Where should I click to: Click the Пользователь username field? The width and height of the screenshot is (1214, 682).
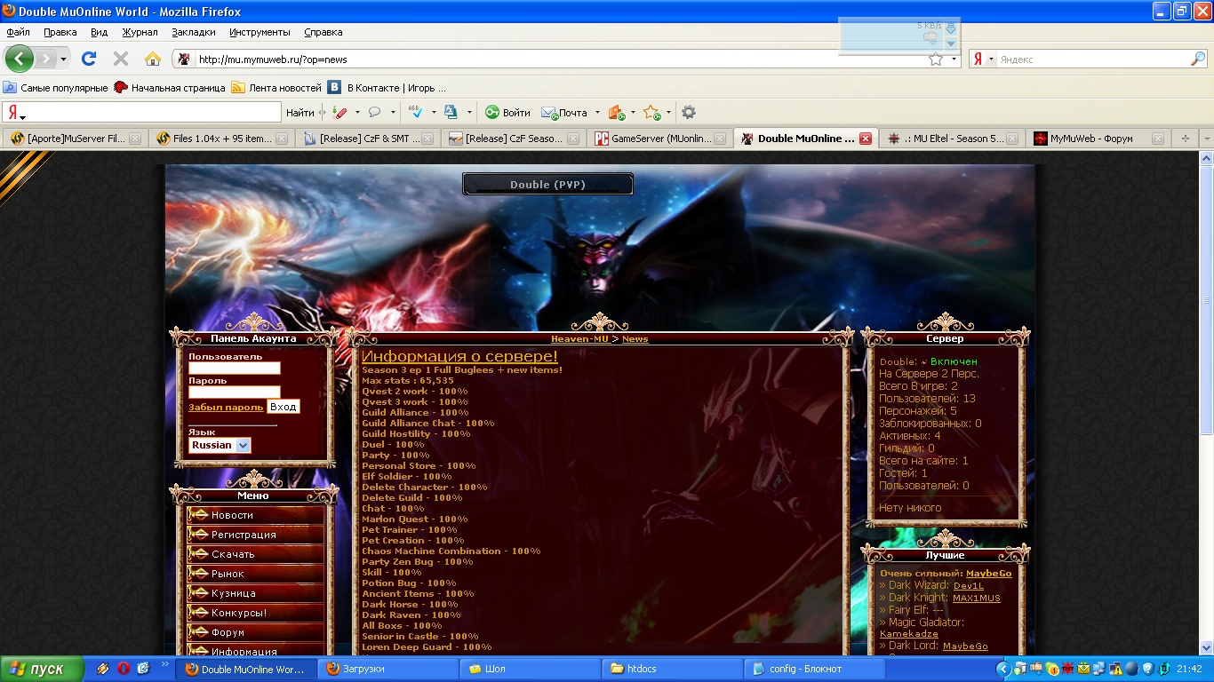(x=235, y=368)
